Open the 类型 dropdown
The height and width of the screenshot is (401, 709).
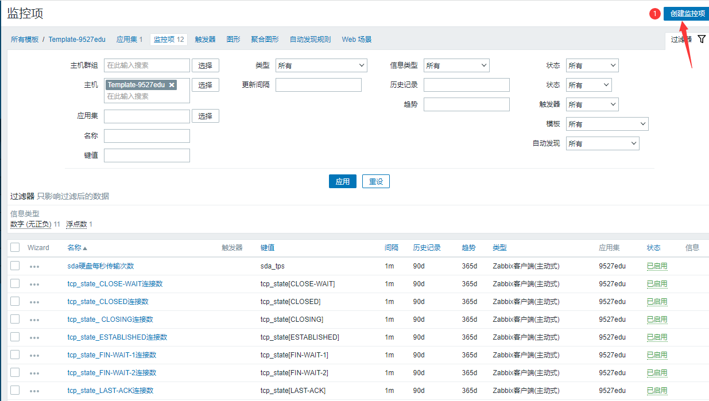(321, 65)
